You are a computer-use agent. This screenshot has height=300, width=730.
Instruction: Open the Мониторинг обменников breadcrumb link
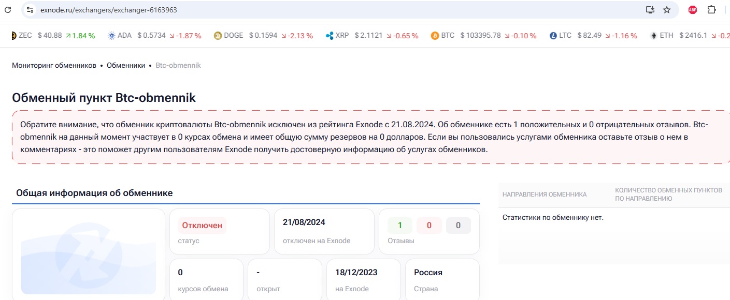click(54, 66)
